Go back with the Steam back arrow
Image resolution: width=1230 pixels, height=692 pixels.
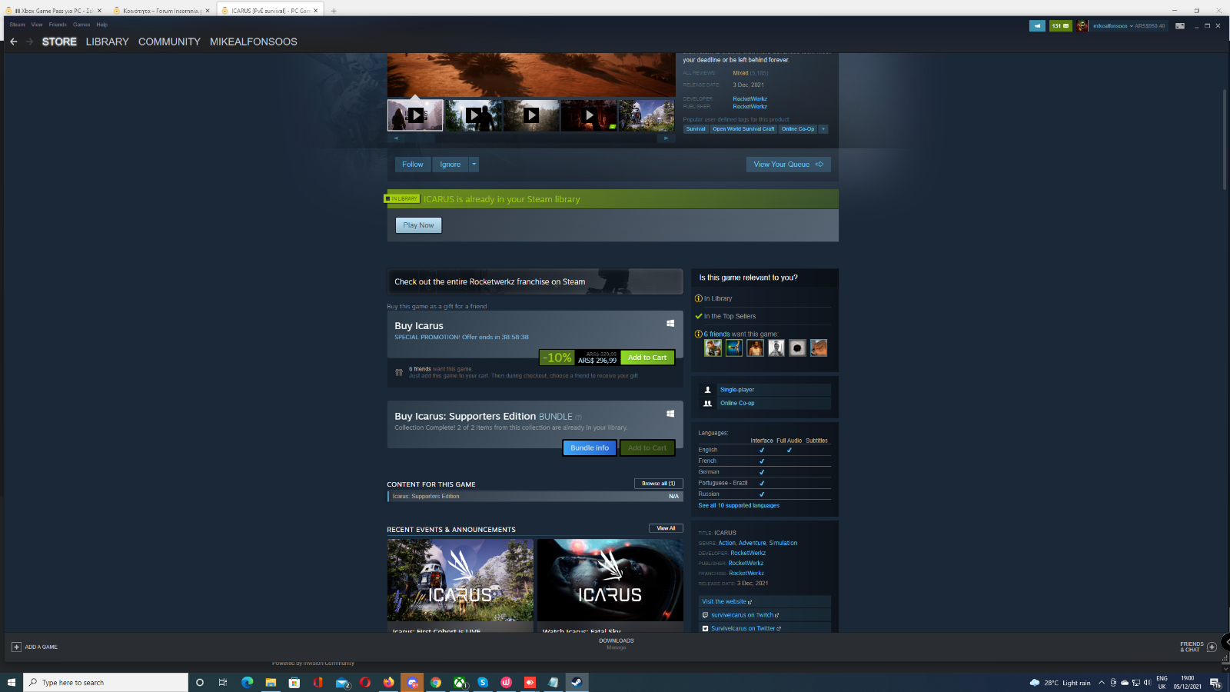tap(13, 42)
